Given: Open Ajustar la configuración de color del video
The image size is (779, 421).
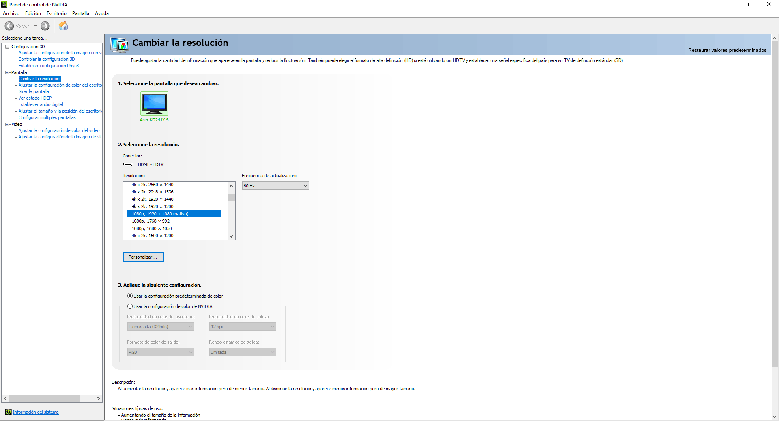Looking at the screenshot, I should (x=59, y=130).
